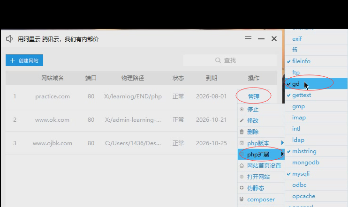This screenshot has width=348, height=207.
Task: Choose 打开网站 menu entry
Action: [x=261, y=177]
